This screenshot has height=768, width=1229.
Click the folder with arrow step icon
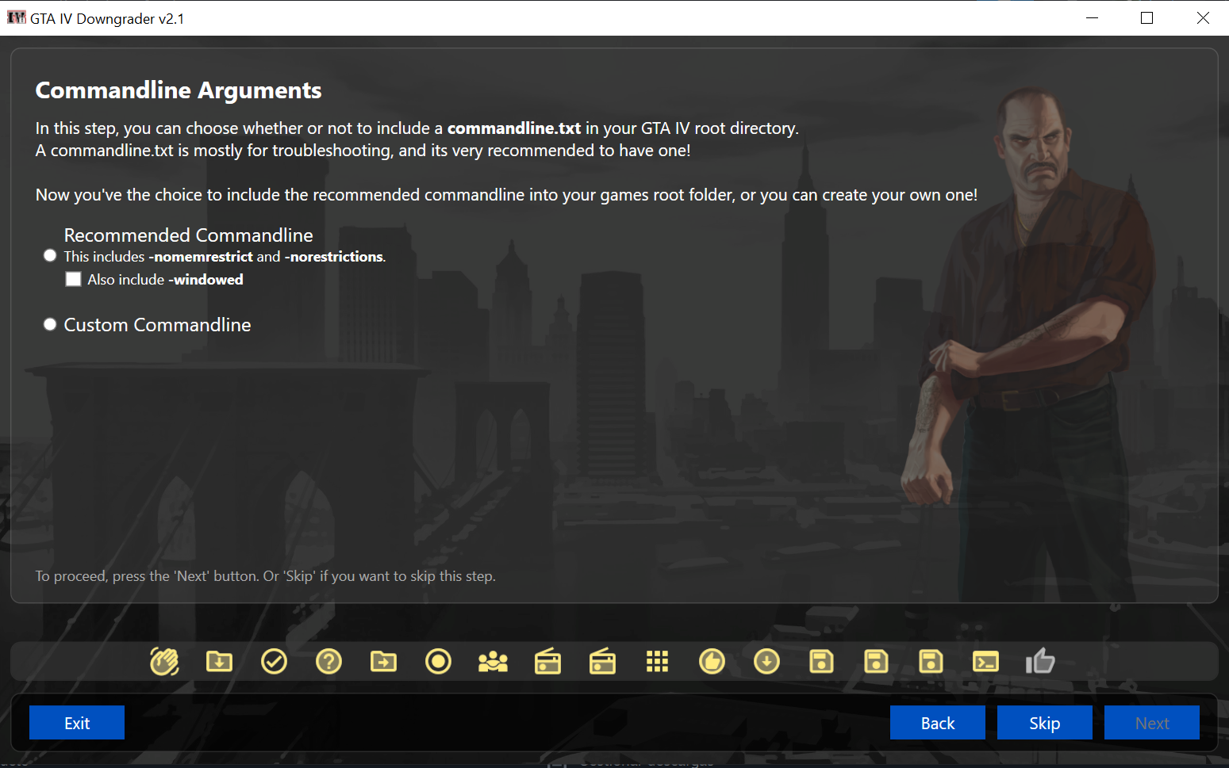click(x=383, y=661)
